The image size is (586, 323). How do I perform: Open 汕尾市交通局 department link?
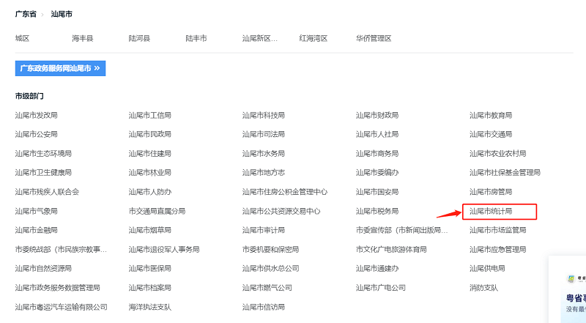491,134
